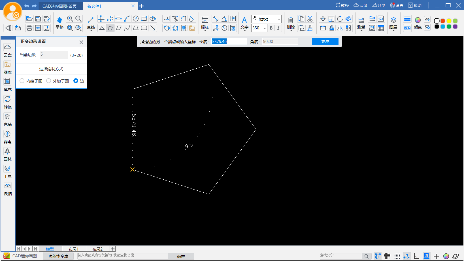
Task: Toggle the grid lines display in status bar
Action: click(387, 256)
